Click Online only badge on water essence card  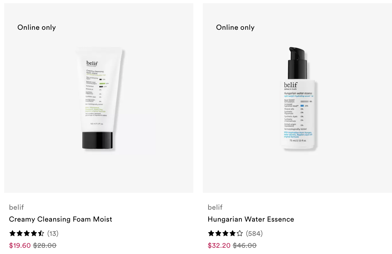(x=235, y=27)
